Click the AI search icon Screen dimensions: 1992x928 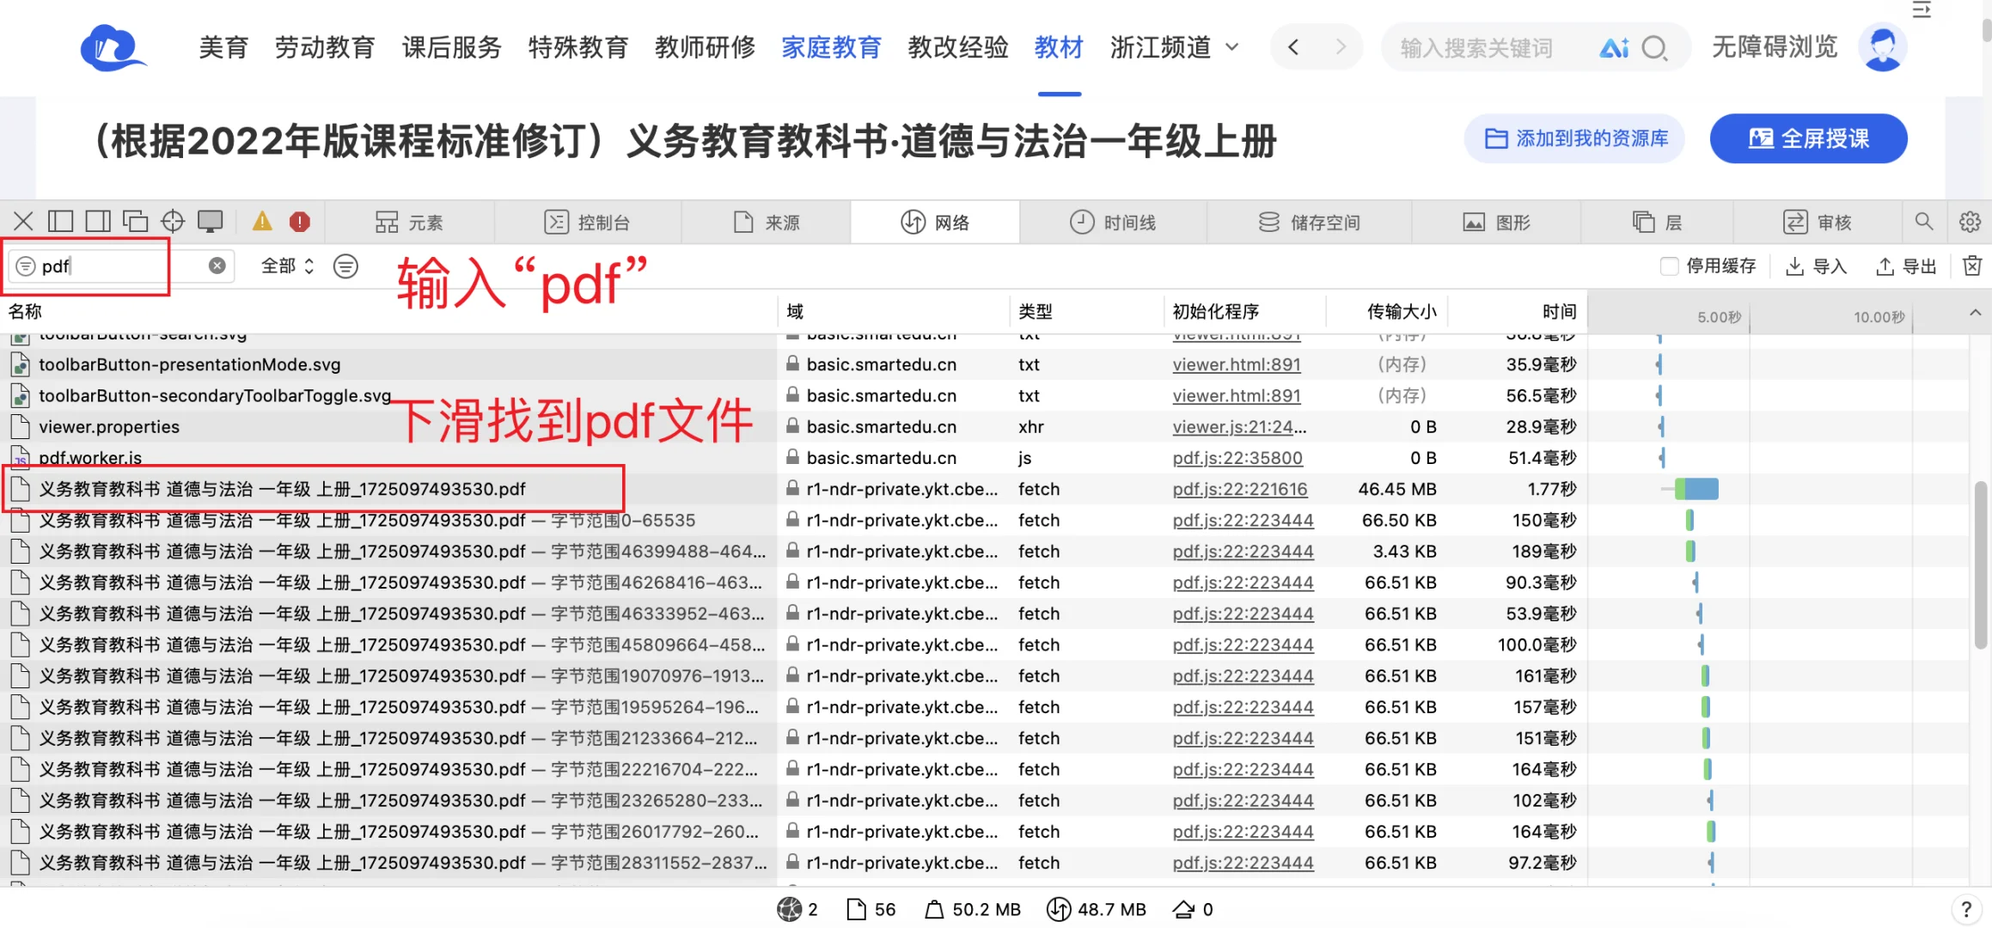tap(1613, 48)
